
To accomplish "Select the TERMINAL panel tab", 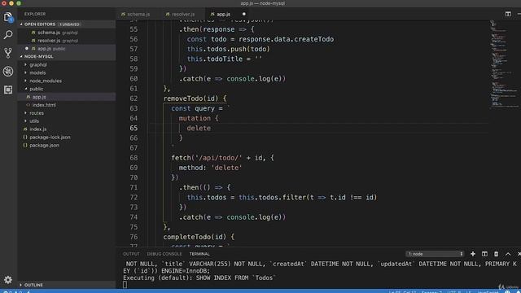I will click(199, 254).
